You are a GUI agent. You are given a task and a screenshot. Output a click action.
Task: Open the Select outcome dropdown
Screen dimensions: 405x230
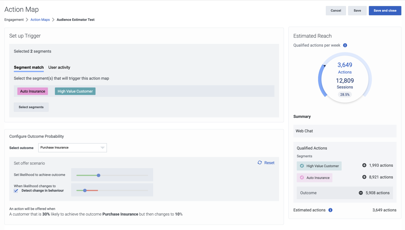73,148
